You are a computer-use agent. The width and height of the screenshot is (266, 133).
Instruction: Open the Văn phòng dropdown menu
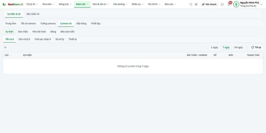tap(120, 4)
